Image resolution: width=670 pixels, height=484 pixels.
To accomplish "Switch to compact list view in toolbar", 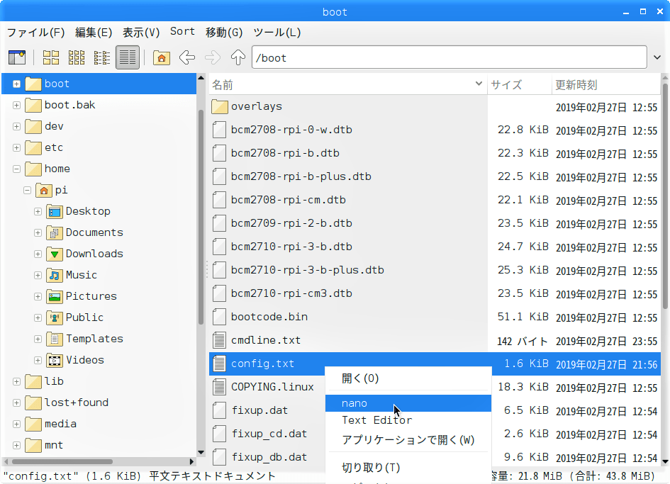I will [x=101, y=57].
